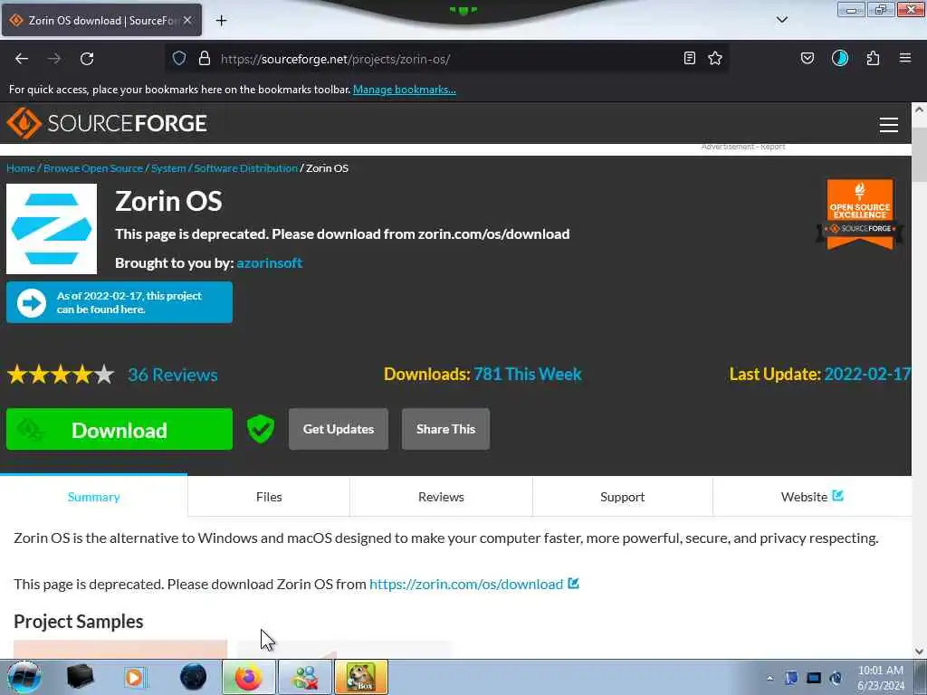927x695 pixels.
Task: Select the Summary tab
Action: pos(93,497)
